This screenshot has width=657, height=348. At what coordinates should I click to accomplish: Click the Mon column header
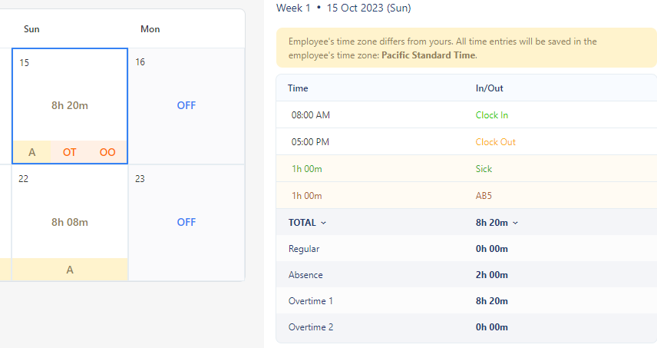coord(150,29)
